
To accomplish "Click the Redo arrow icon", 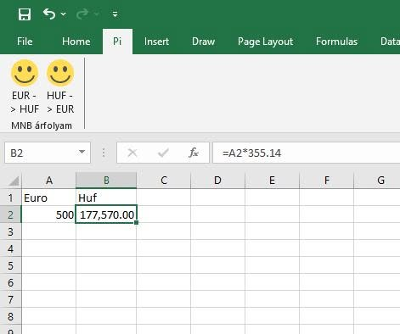I will [82, 14].
